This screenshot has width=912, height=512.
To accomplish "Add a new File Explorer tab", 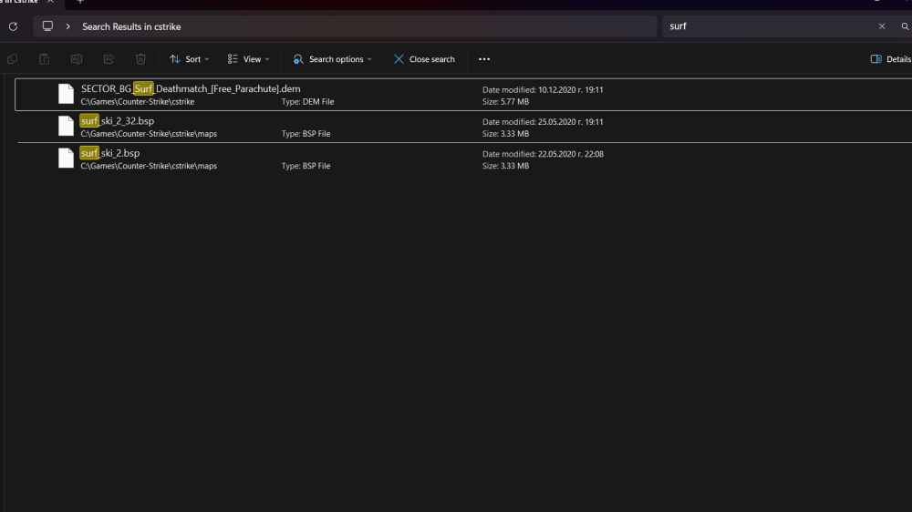I will coord(80,2).
